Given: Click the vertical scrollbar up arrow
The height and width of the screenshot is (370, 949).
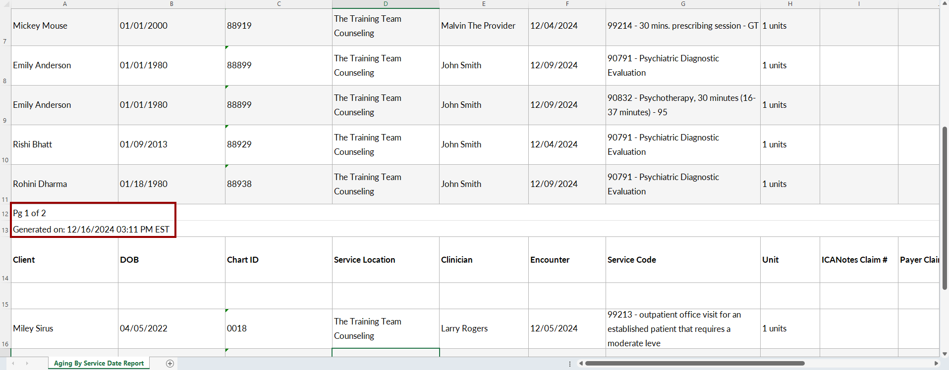Looking at the screenshot, I should 945,3.
